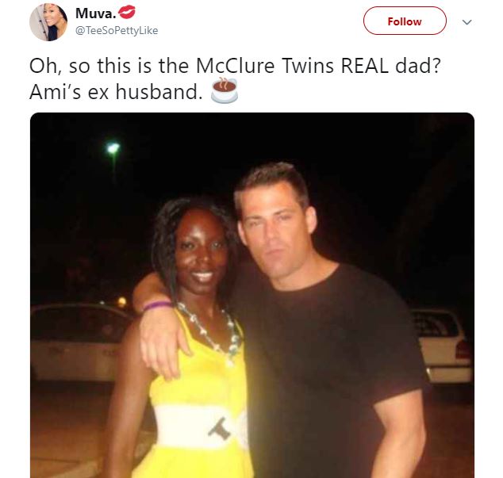This screenshot has height=478, width=503.
Task: Click the white car behind the man
Action: pyautogui.click(x=441, y=346)
